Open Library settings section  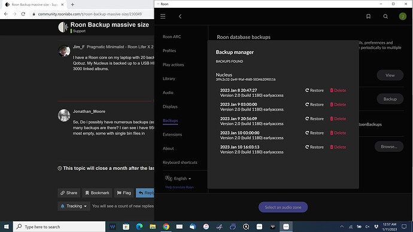point(169,79)
